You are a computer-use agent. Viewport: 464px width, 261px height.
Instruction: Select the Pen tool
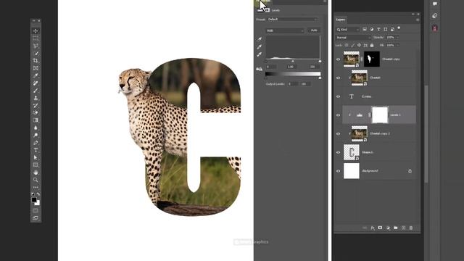[x=36, y=143]
